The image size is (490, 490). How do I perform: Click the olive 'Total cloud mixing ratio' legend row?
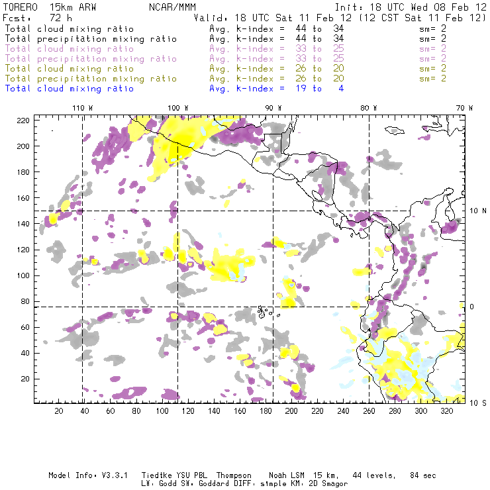[x=225, y=68]
